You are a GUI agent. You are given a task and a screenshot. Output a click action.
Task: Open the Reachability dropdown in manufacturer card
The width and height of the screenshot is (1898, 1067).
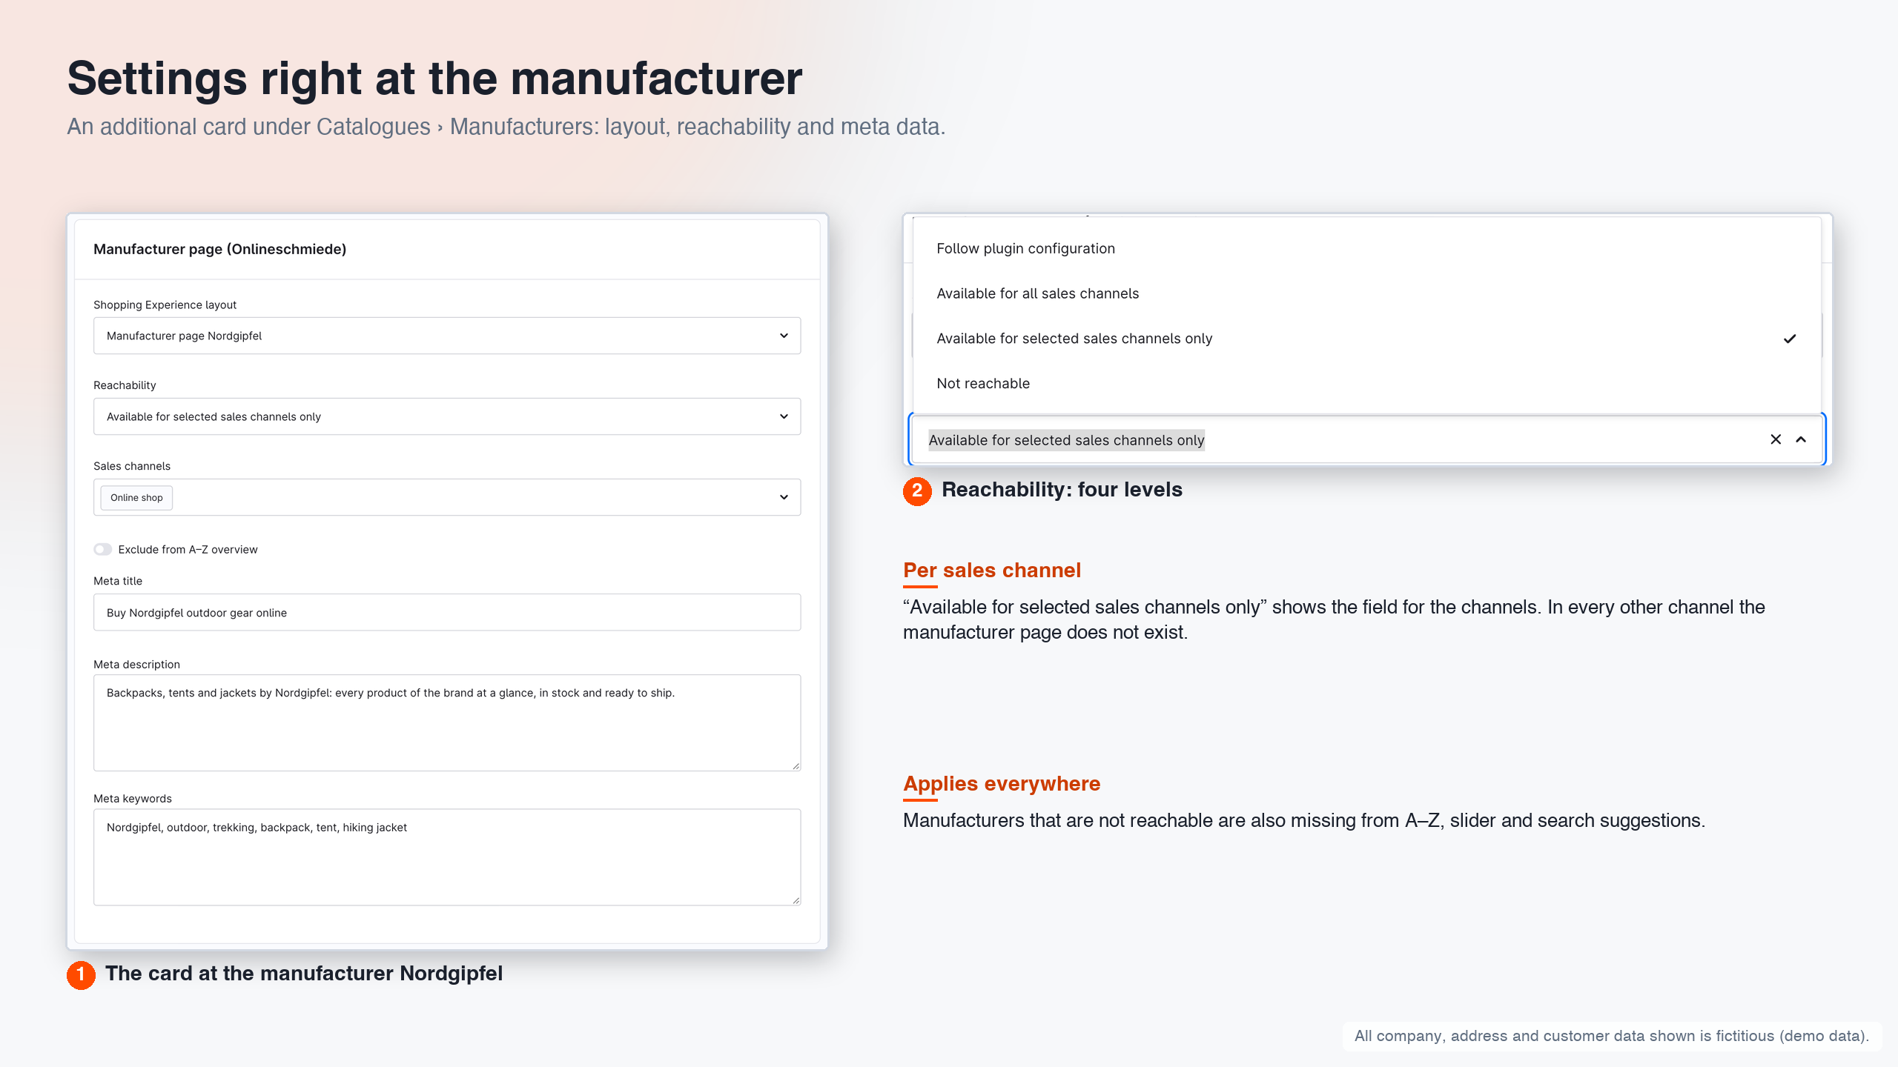pos(447,416)
